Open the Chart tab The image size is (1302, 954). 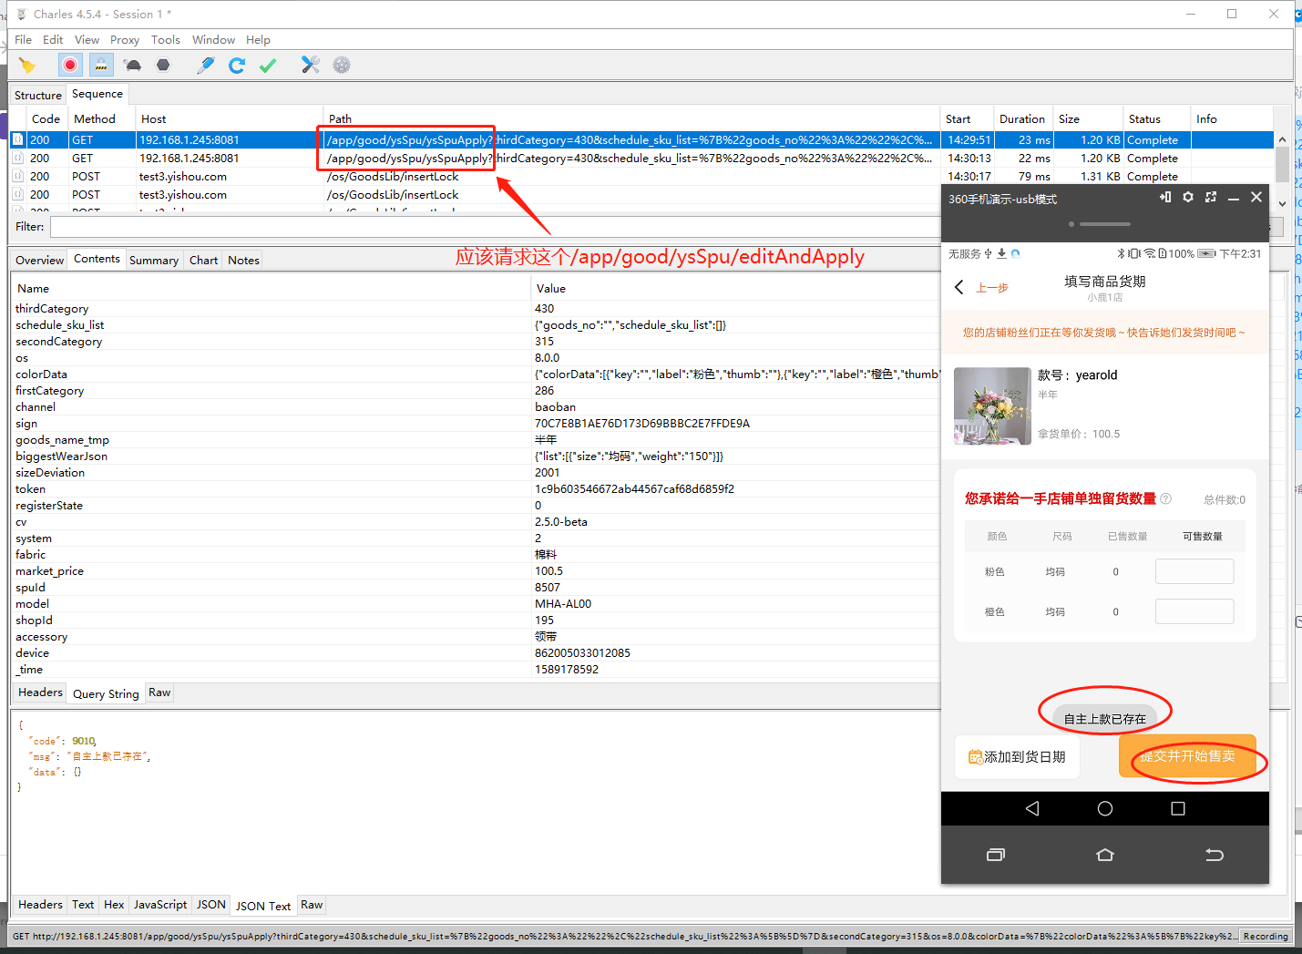click(x=204, y=261)
